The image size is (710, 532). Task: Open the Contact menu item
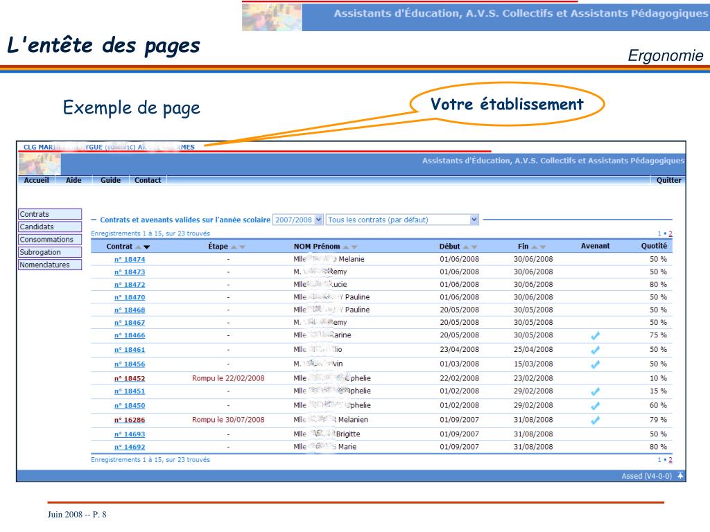[x=148, y=180]
